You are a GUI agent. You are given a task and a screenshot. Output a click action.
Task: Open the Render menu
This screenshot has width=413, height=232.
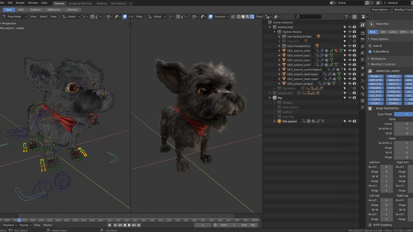coord(20,3)
